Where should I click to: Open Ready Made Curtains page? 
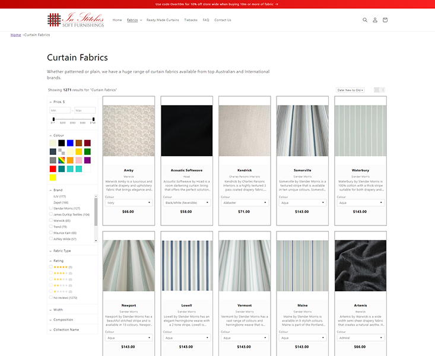click(163, 20)
